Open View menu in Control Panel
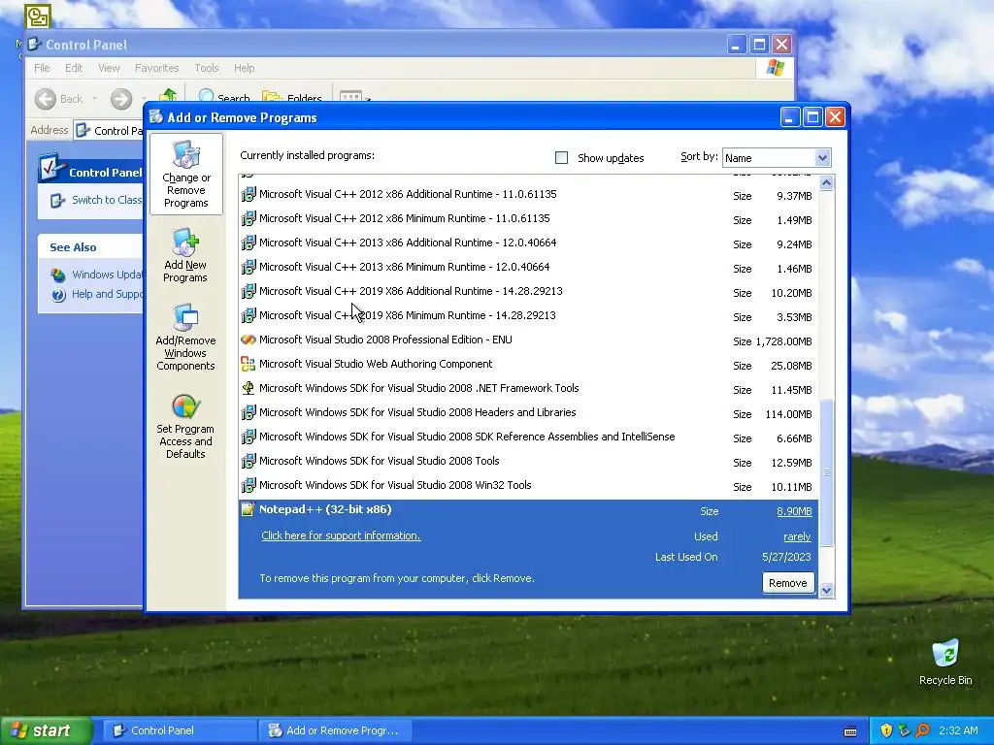 click(109, 68)
